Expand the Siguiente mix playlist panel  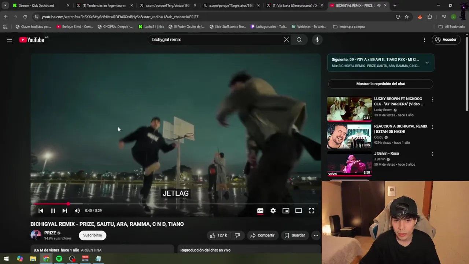click(x=427, y=63)
